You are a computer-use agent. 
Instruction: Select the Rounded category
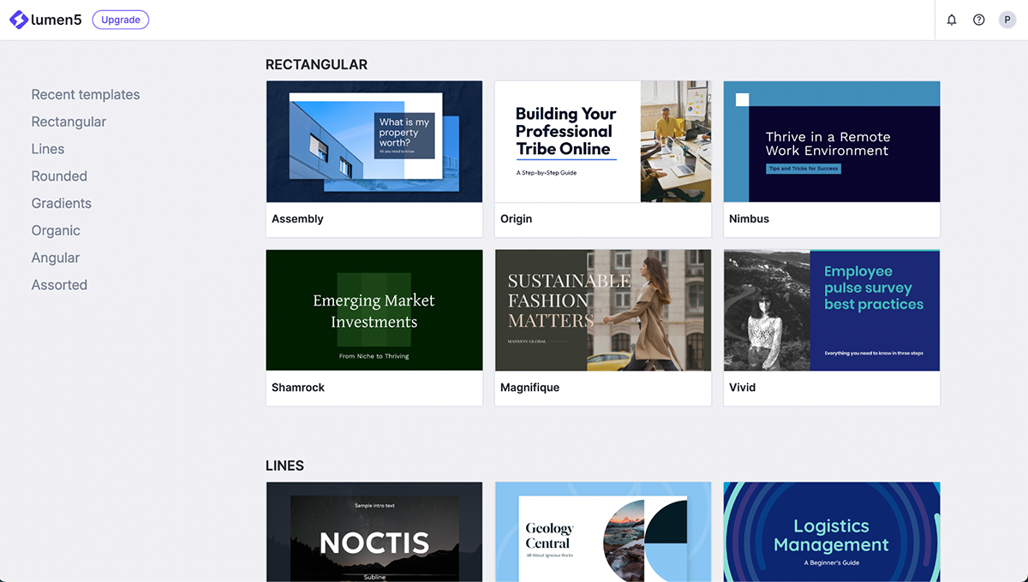[x=59, y=176]
